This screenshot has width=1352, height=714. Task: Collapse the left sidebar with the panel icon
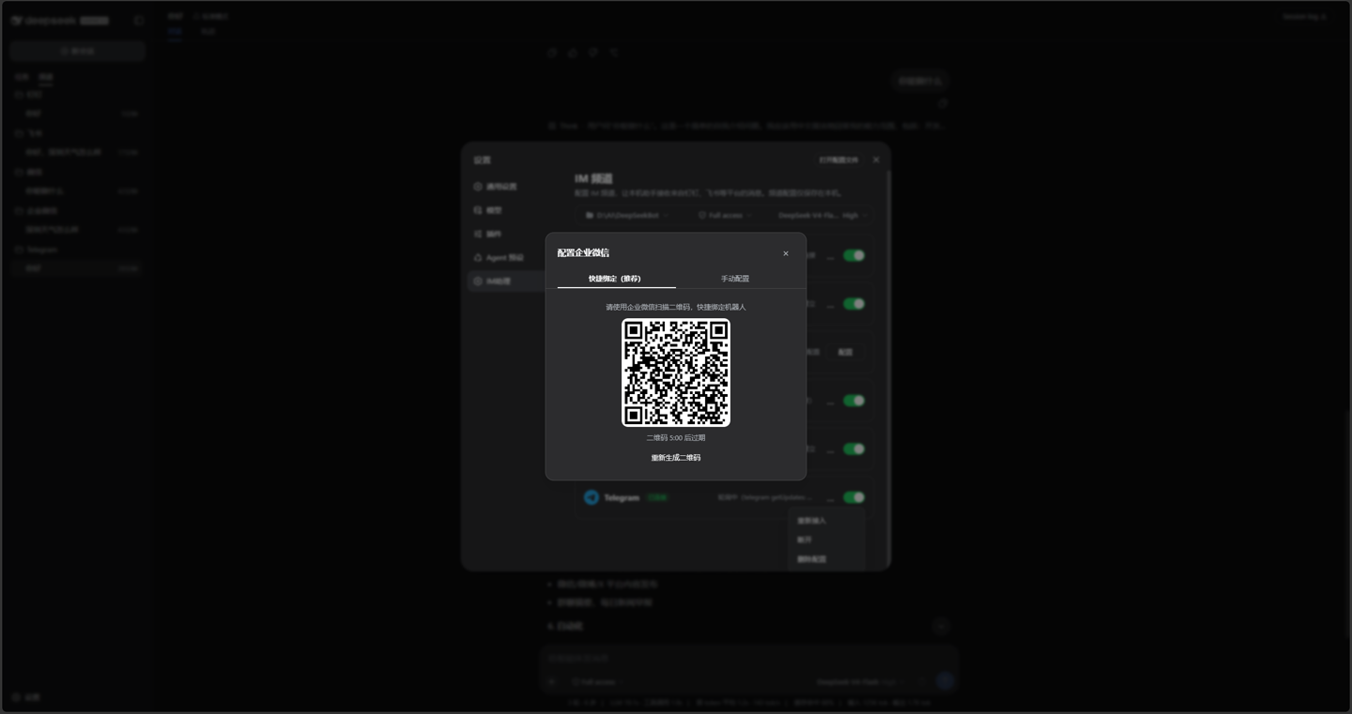139,20
